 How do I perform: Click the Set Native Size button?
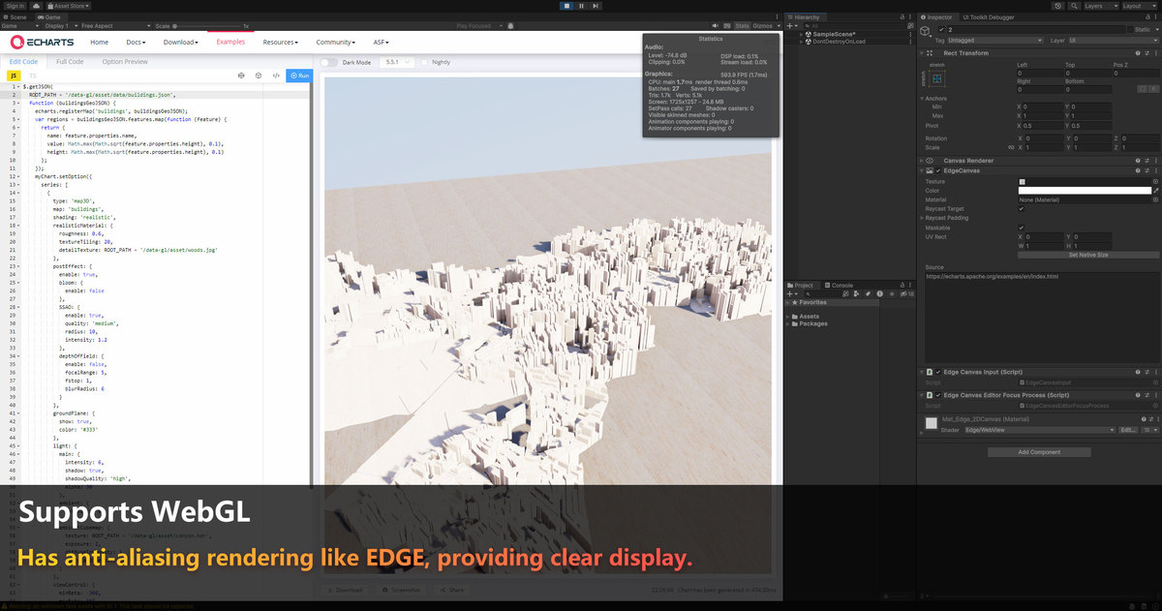(1088, 255)
